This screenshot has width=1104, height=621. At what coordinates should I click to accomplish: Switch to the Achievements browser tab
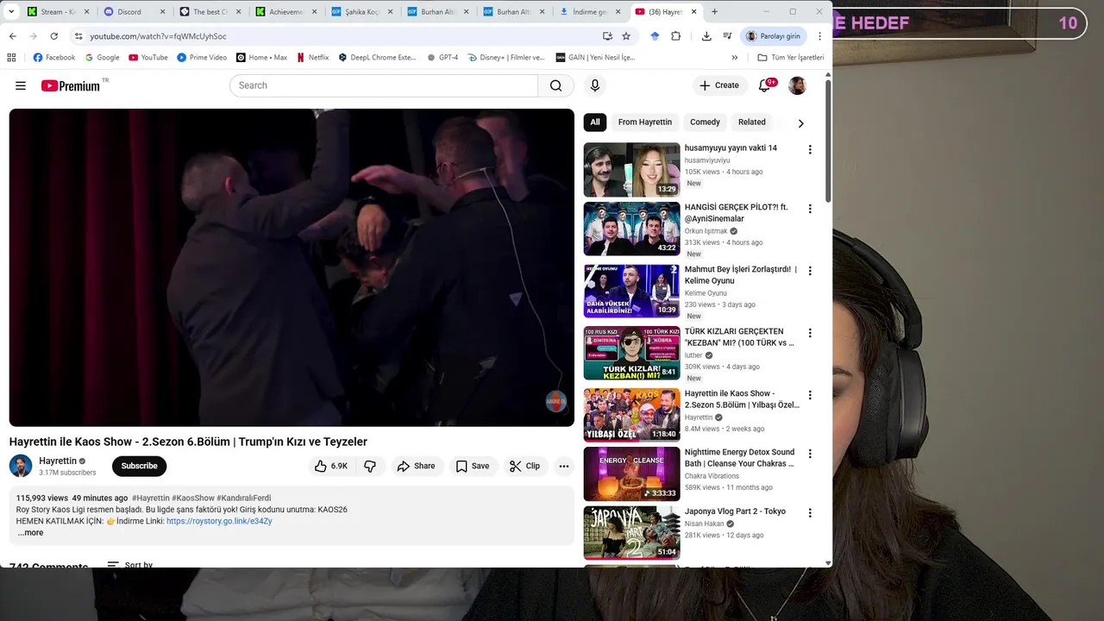coord(285,12)
